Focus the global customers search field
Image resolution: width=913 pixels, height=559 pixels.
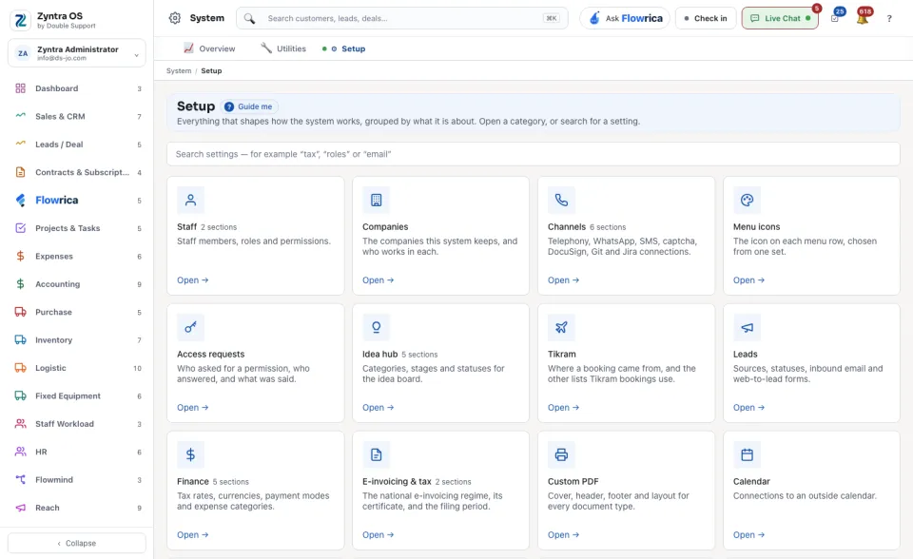point(401,18)
